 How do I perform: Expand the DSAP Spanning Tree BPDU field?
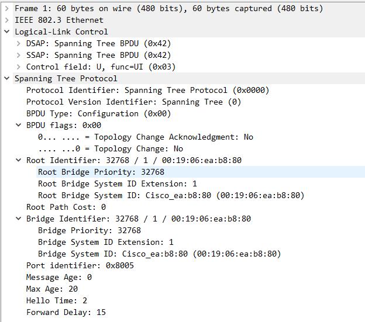point(19,43)
